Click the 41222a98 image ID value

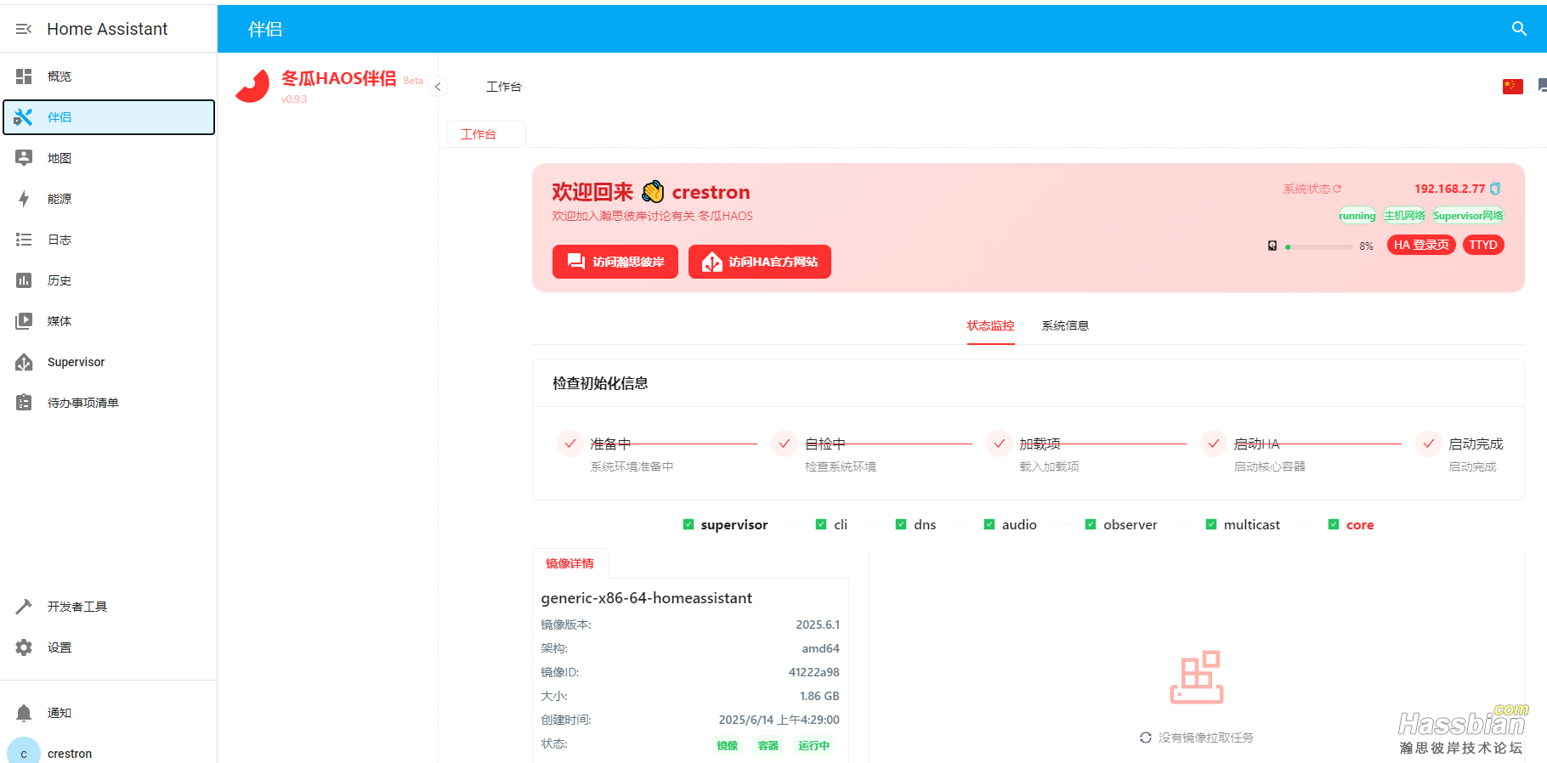[x=814, y=672]
